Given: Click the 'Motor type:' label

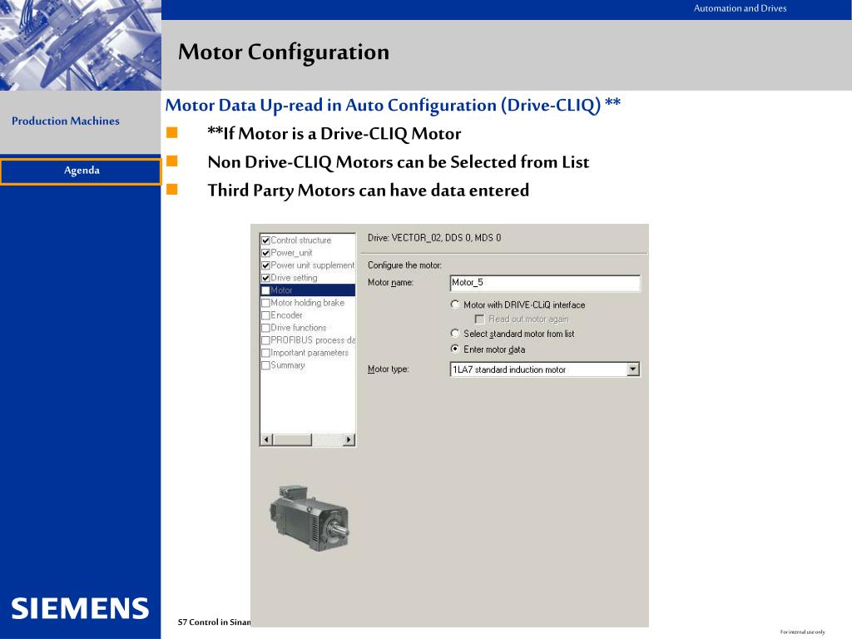Looking at the screenshot, I should (x=388, y=369).
